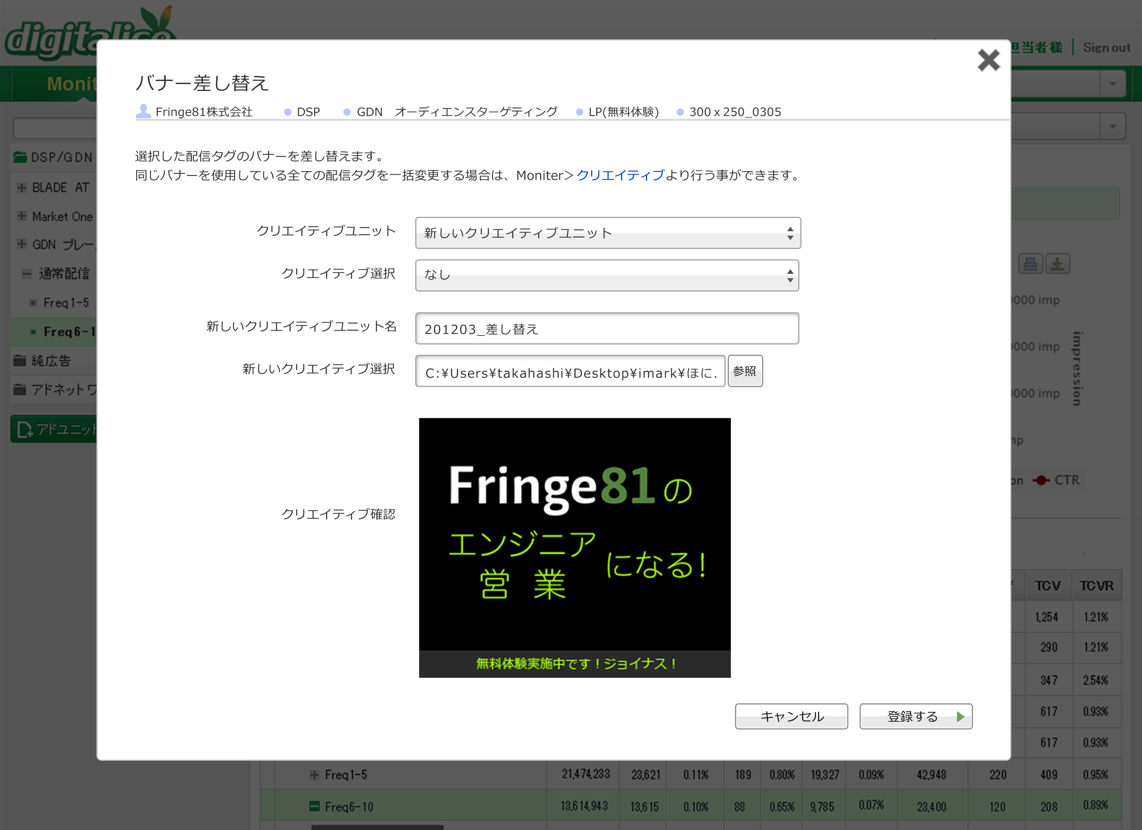Click the 新しいクリエイティブユニット名 input field
Viewport: 1142px width, 830px height.
coord(607,329)
